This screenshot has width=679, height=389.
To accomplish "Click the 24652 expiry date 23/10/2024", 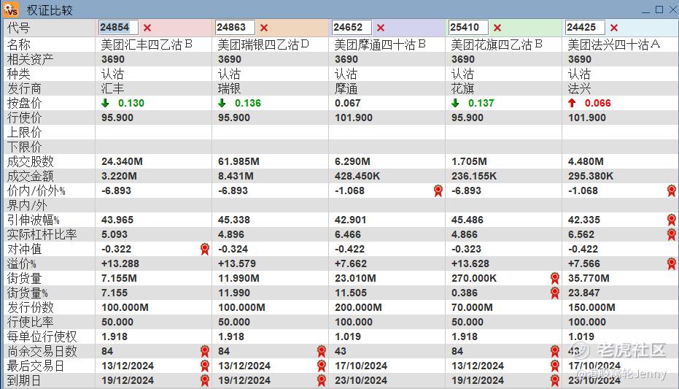I will tap(361, 380).
